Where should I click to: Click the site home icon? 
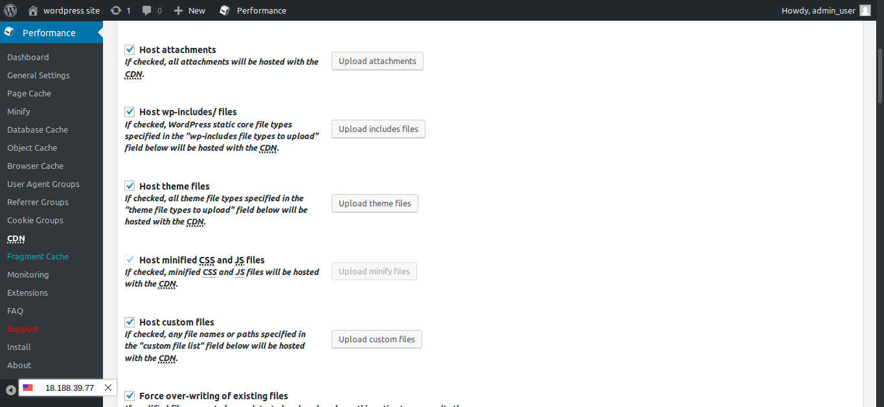coord(33,10)
